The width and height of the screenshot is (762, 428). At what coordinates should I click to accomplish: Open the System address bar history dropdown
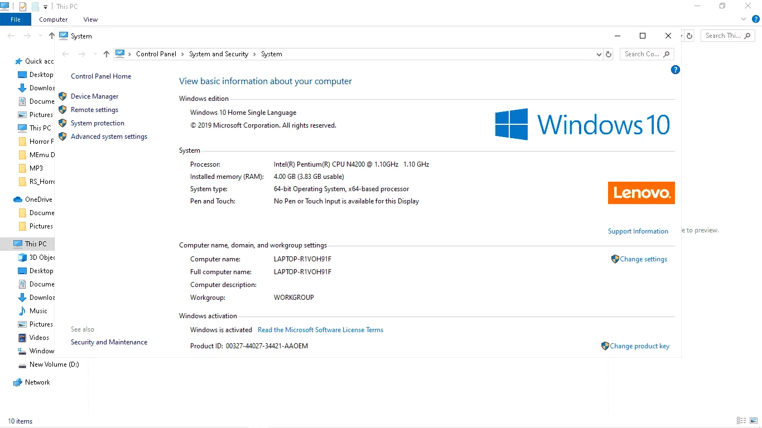coord(599,54)
